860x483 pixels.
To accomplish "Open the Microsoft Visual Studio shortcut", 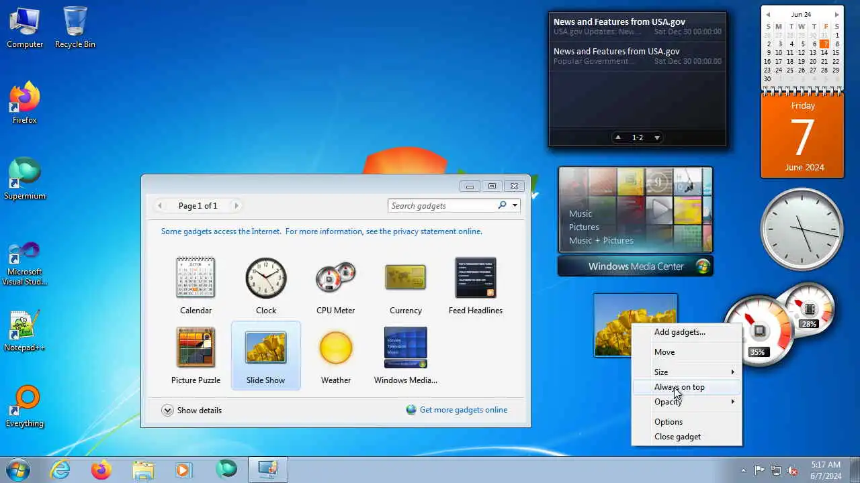I will (x=25, y=264).
